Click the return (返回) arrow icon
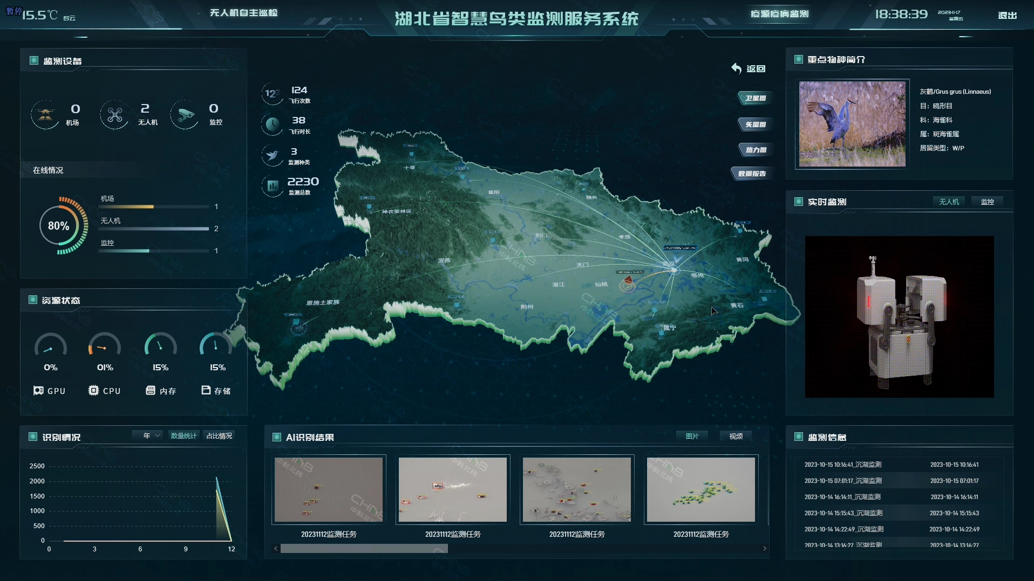 [737, 68]
